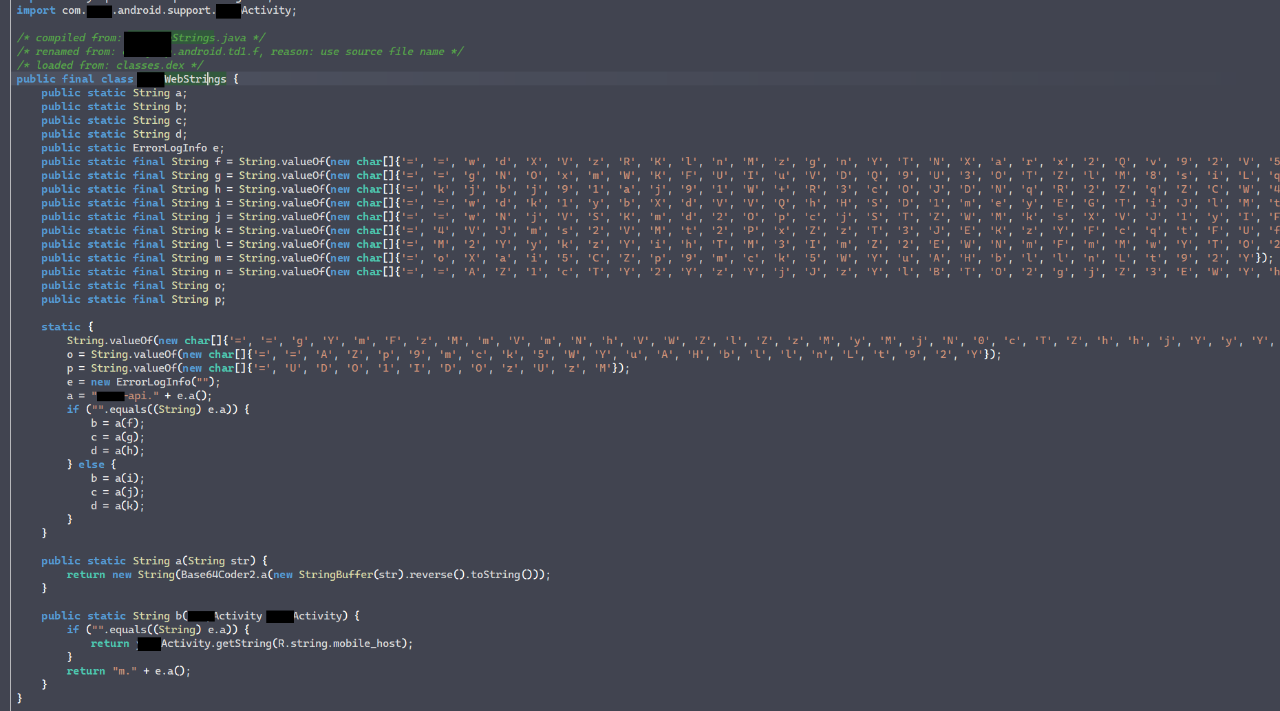
Task: Click the 'String b;' field declaration
Action: pos(160,107)
